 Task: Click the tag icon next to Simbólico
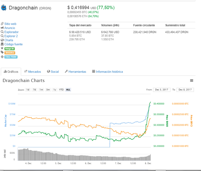tap(2, 52)
